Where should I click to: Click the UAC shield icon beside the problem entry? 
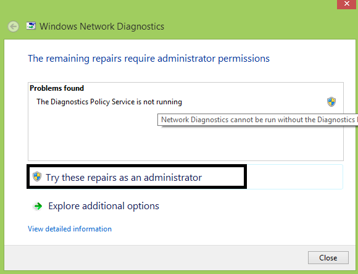(331, 102)
